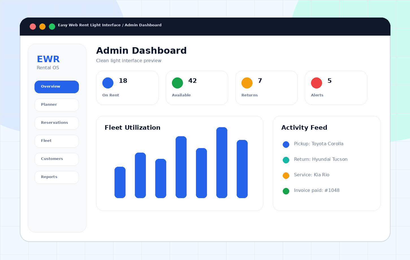Select the Available card label
The image size is (410, 260).
click(181, 95)
